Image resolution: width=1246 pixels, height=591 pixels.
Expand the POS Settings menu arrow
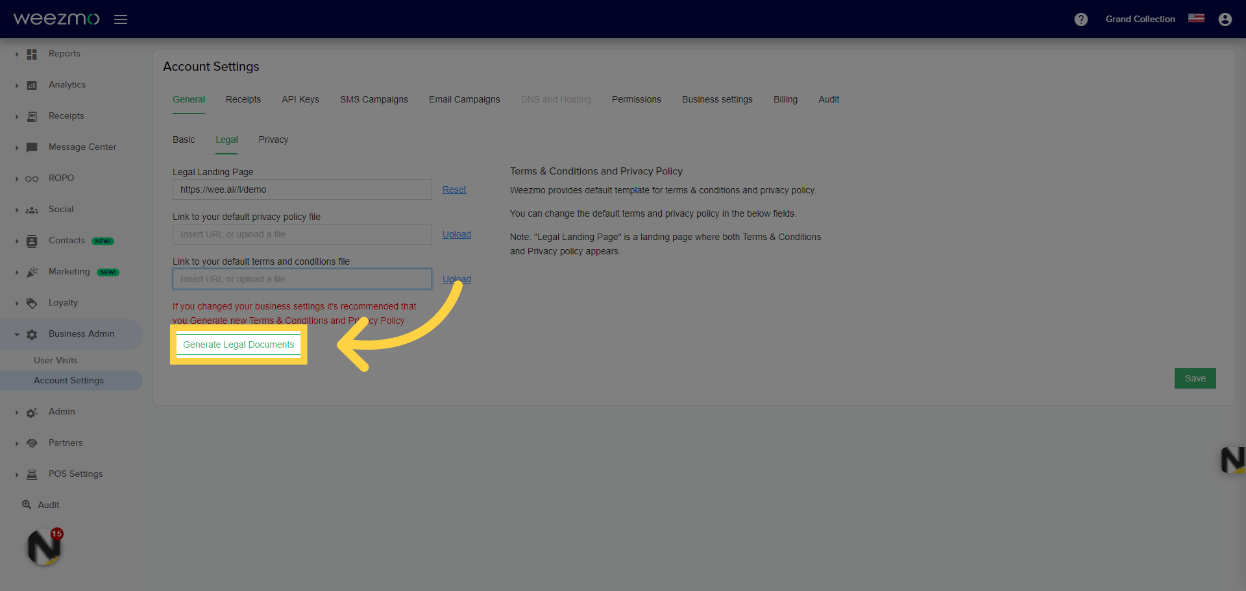click(x=17, y=475)
